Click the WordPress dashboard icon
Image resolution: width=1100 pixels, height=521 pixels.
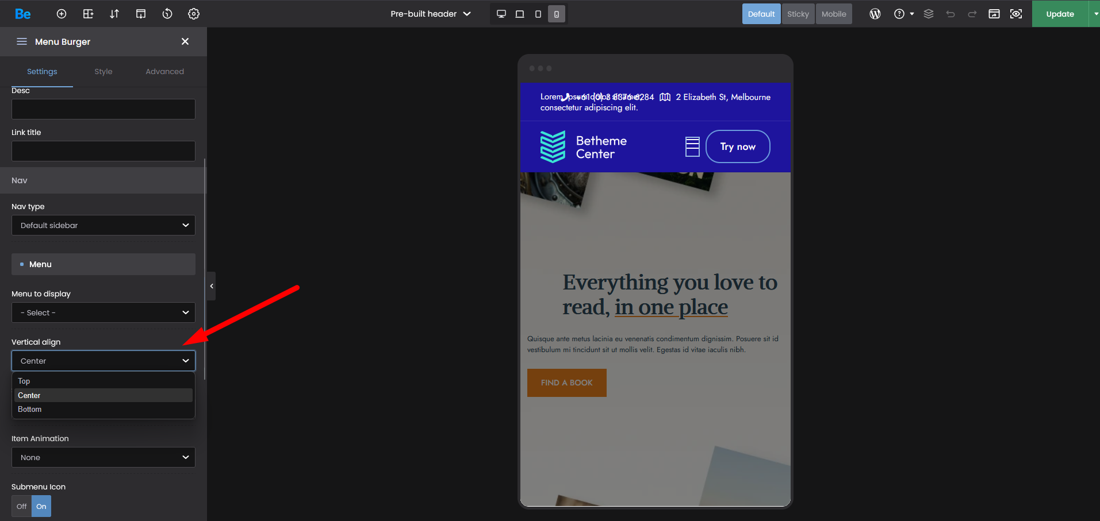875,14
